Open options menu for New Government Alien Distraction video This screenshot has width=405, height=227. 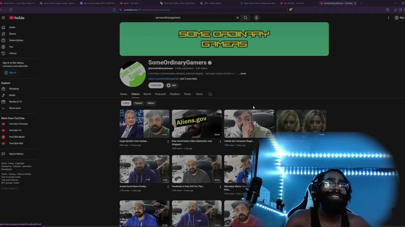click(x=220, y=142)
